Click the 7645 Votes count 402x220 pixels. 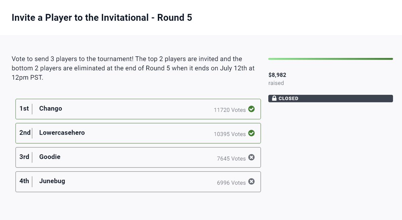tap(231, 158)
